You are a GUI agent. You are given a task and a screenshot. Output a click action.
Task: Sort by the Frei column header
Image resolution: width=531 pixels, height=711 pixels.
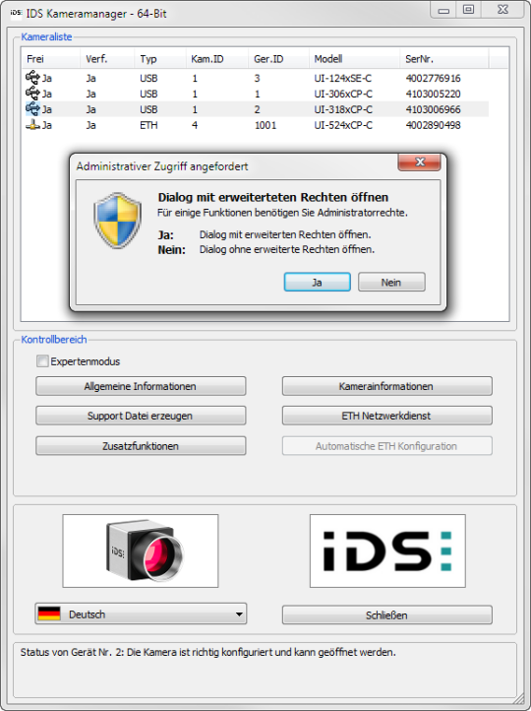(x=51, y=59)
